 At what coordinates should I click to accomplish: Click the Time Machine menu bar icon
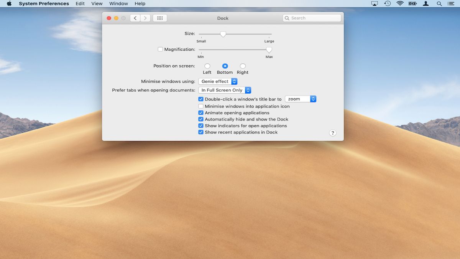(x=387, y=3)
